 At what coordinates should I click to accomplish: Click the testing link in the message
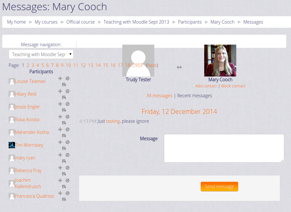(113, 121)
